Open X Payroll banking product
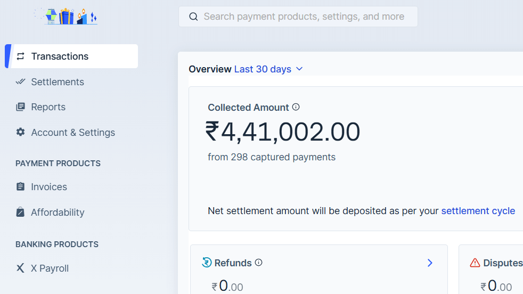 [50, 268]
